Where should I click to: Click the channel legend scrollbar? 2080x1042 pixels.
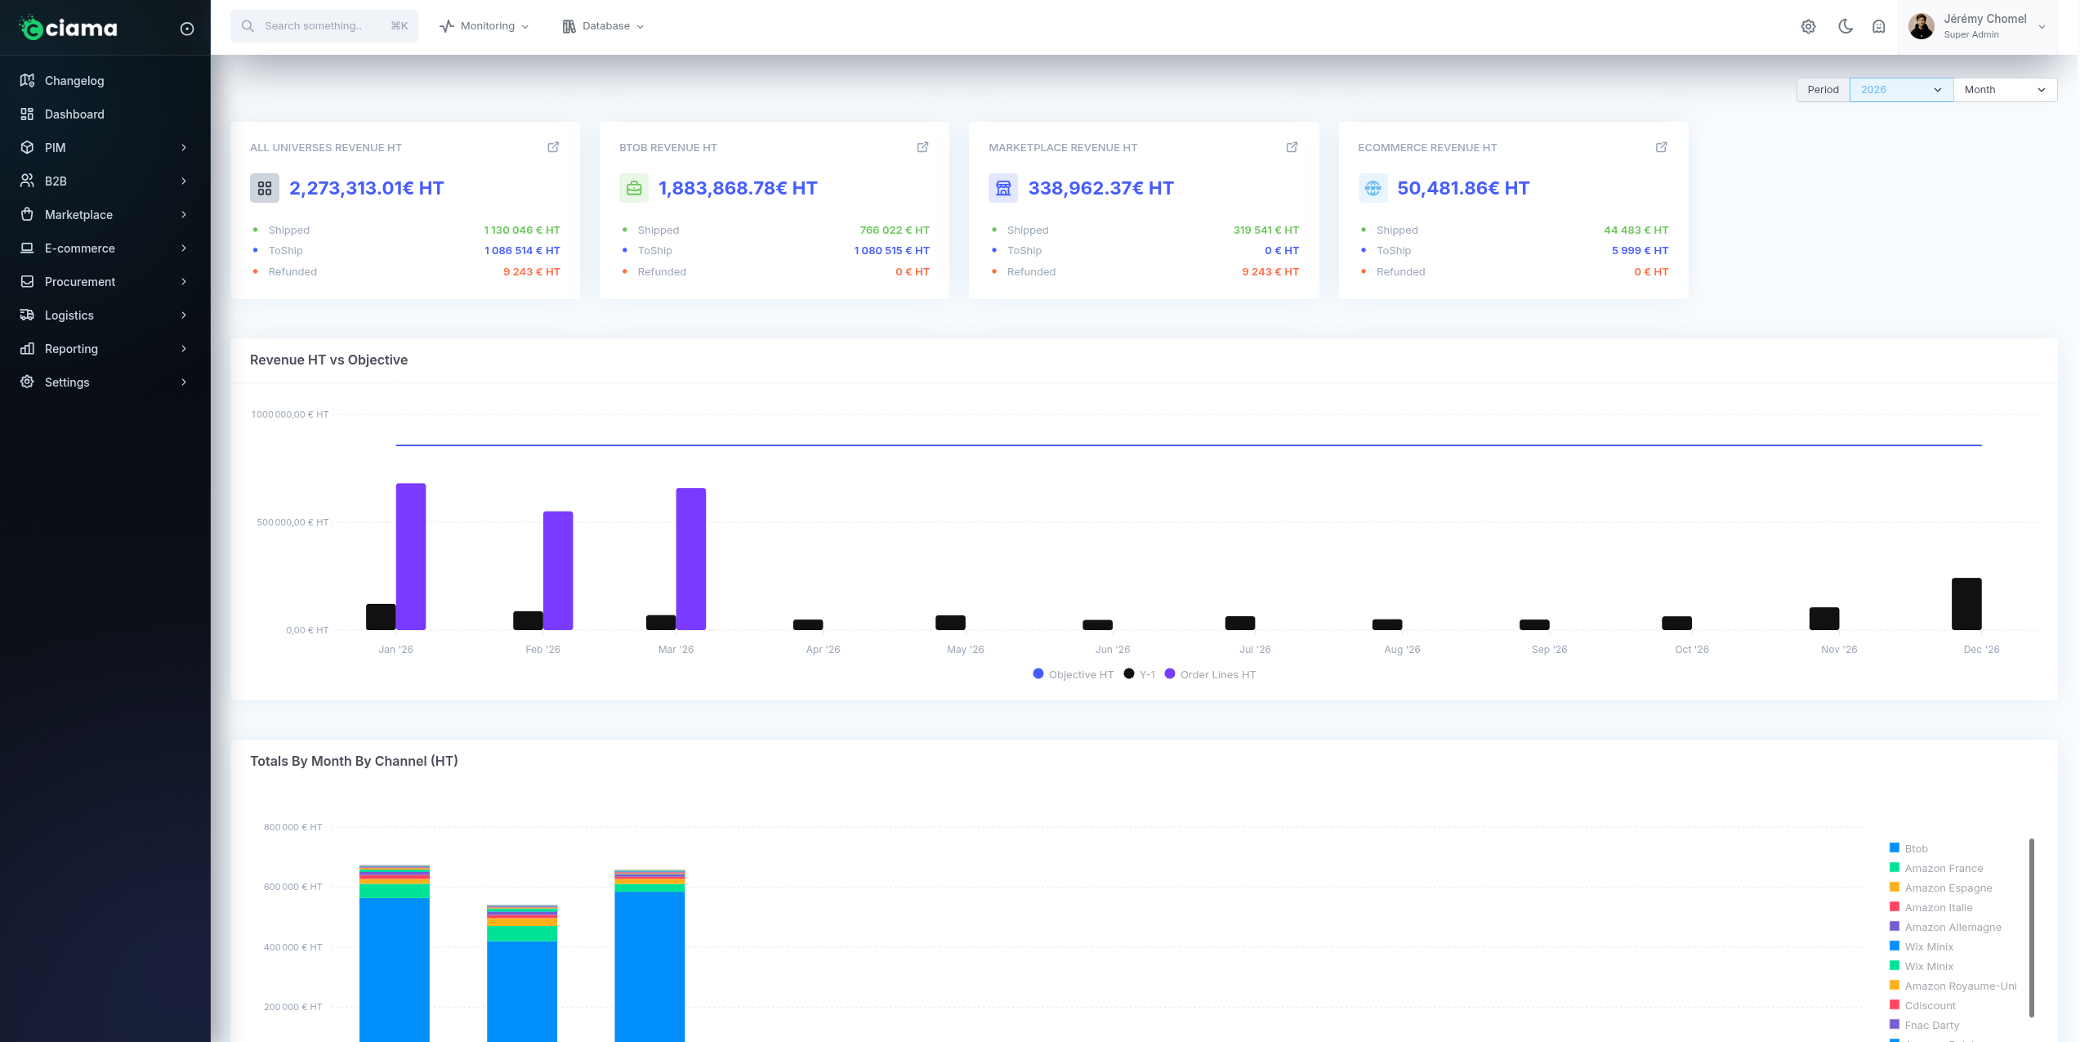click(2031, 928)
